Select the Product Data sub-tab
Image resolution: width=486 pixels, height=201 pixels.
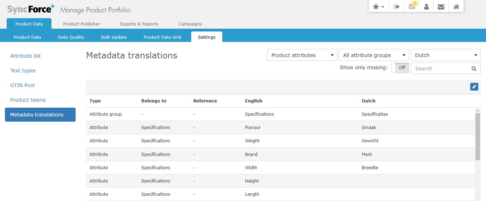click(x=27, y=37)
